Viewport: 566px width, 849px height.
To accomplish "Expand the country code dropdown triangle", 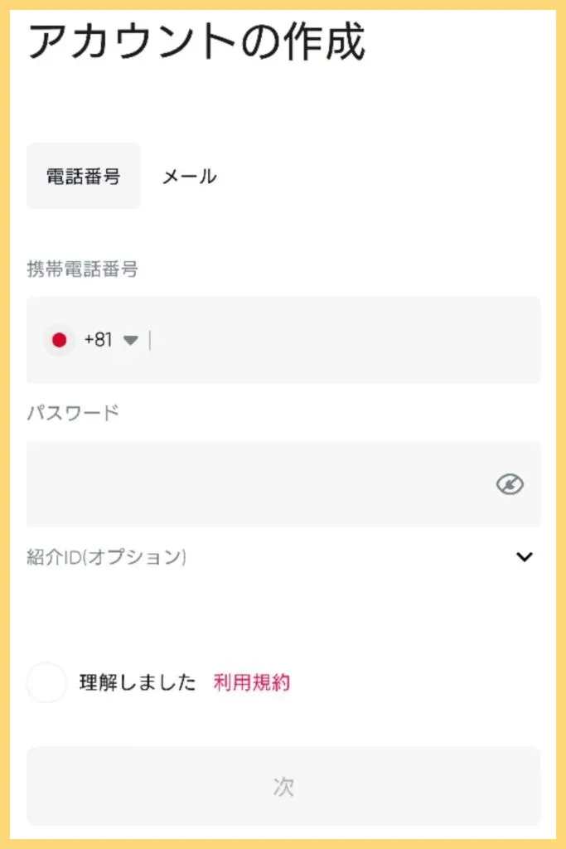I will [130, 340].
